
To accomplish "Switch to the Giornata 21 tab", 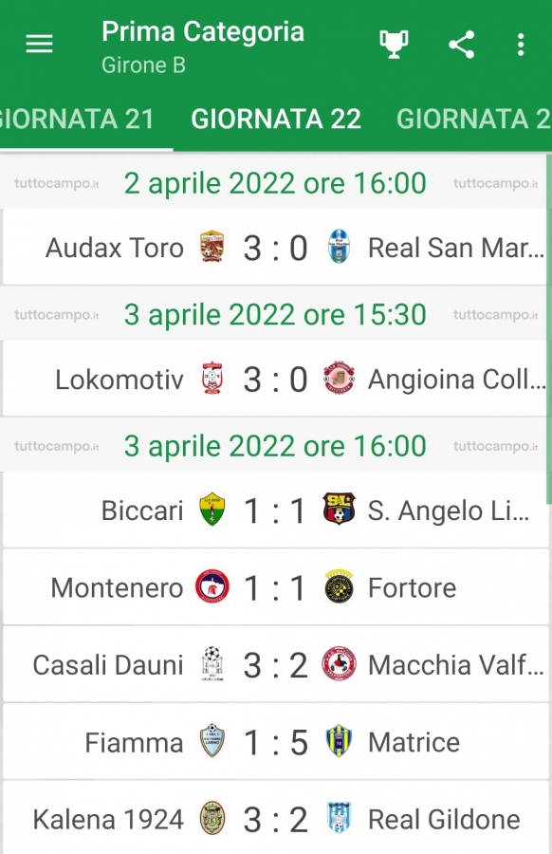I will pos(78,120).
